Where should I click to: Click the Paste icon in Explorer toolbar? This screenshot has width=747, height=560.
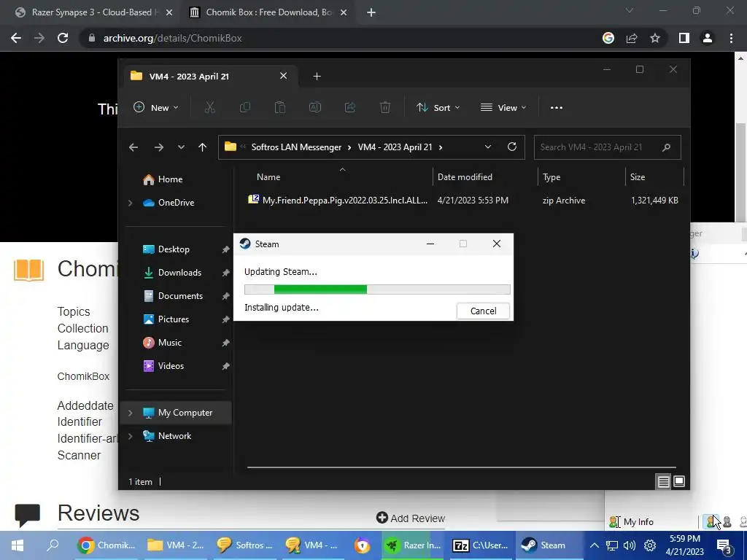(280, 108)
